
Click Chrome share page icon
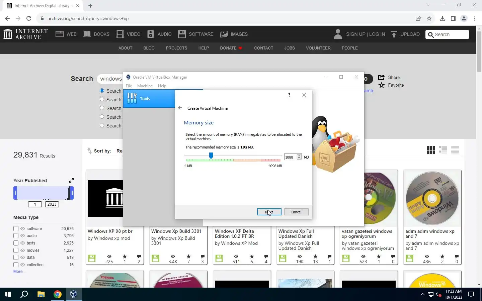point(418,18)
